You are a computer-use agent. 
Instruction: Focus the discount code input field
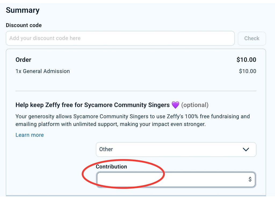[x=120, y=38]
